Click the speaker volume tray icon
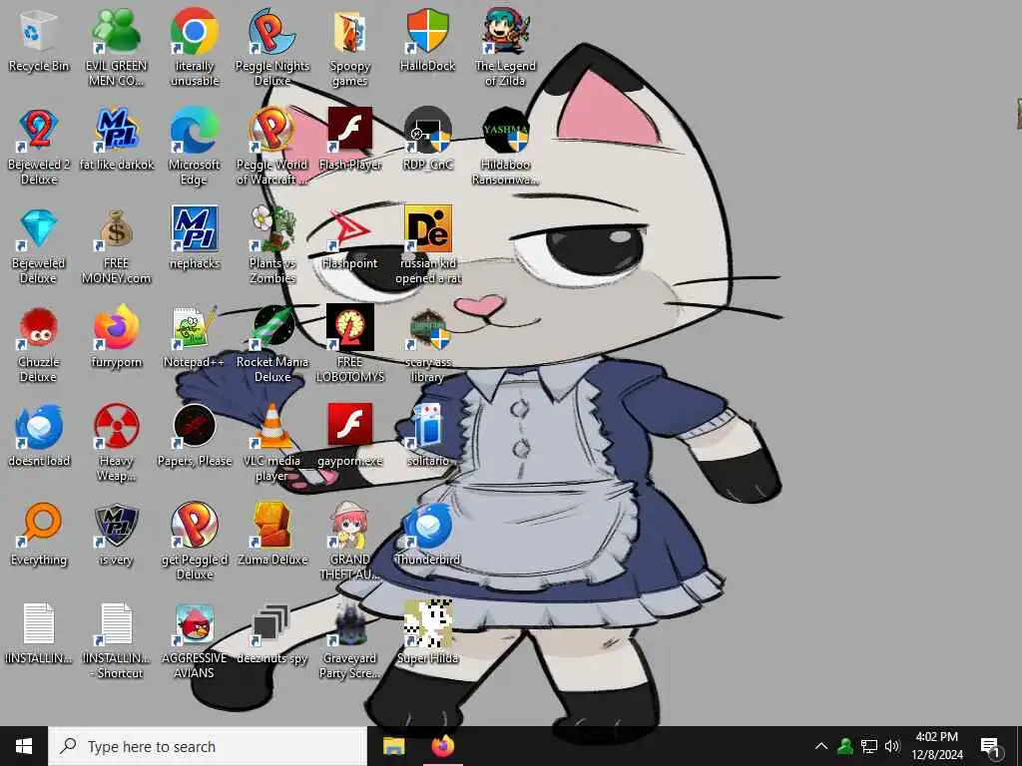 [892, 746]
